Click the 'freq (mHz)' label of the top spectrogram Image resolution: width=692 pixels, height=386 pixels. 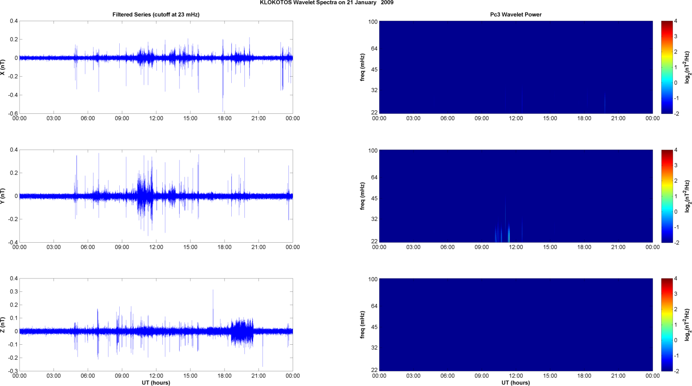point(363,67)
